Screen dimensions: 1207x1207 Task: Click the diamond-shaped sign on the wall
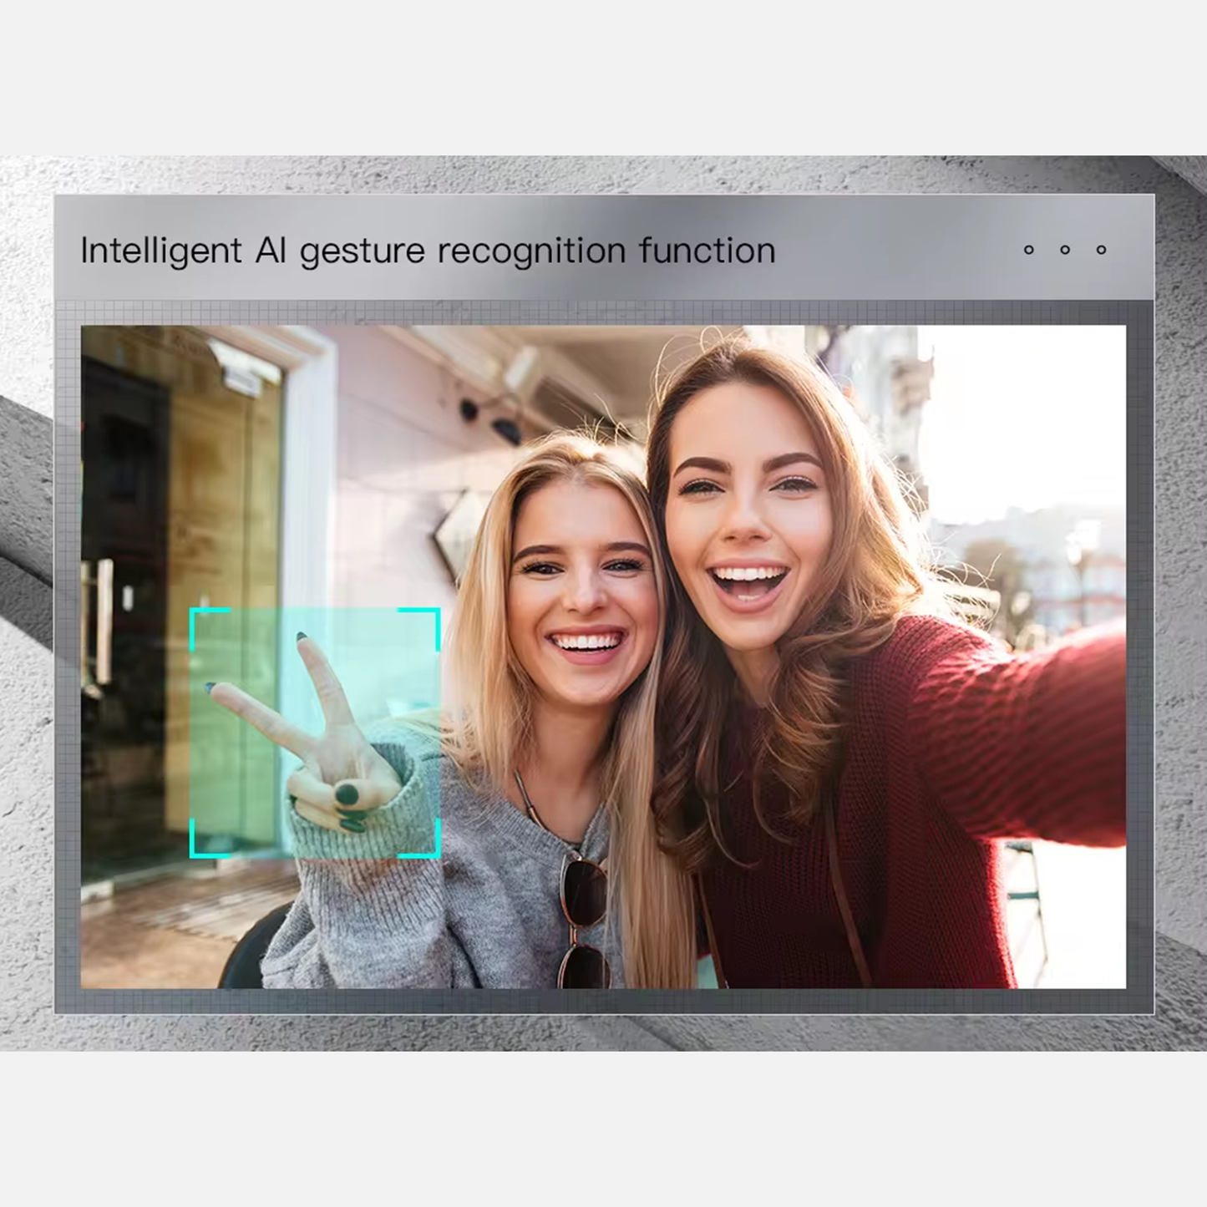point(458,535)
